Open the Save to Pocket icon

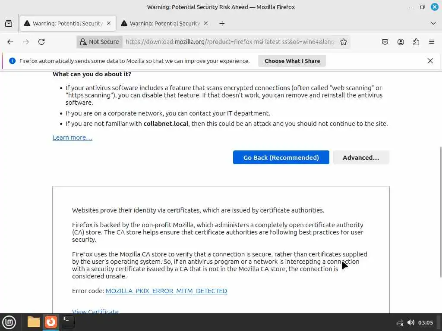[x=385, y=42]
